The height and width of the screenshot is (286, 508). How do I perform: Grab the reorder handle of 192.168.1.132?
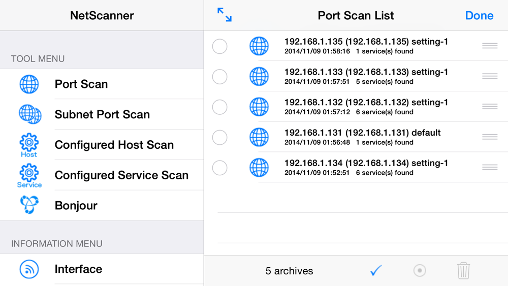[490, 107]
